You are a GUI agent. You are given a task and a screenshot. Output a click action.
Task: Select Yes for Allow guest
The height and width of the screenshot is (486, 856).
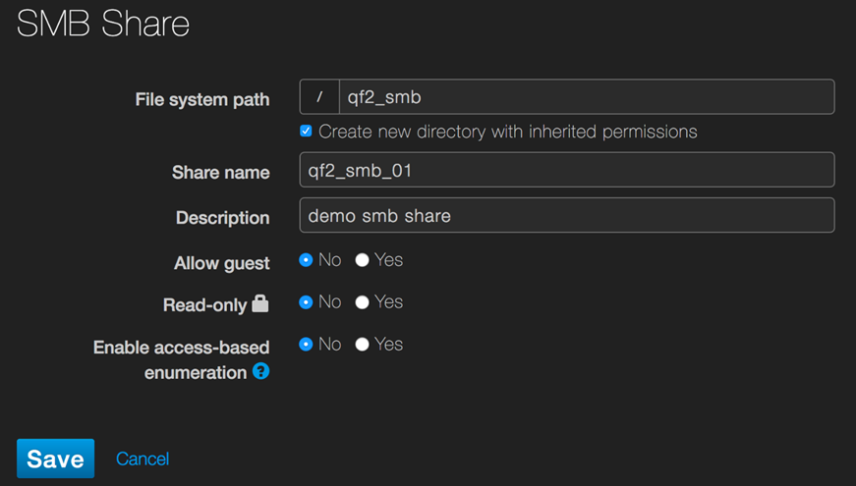(x=362, y=260)
